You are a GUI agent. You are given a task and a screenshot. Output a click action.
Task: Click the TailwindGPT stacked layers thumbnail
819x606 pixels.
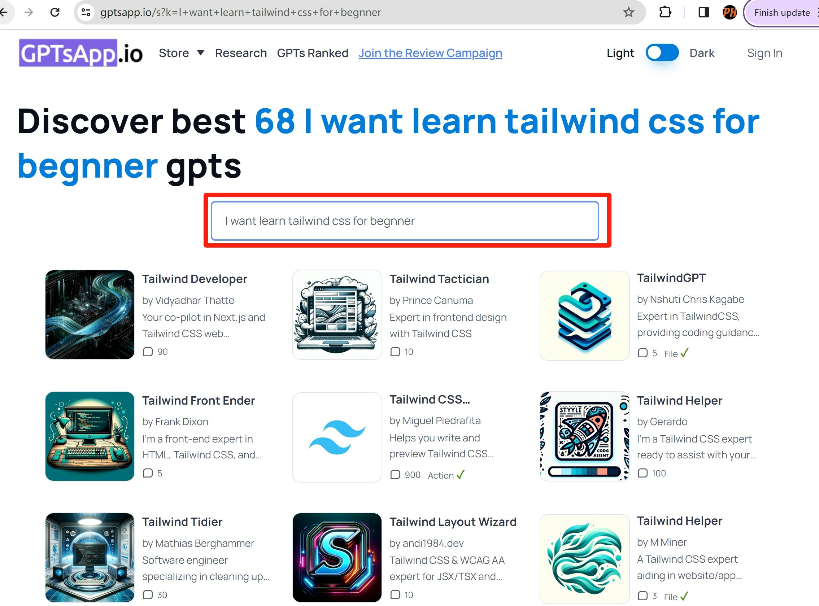[x=584, y=316]
